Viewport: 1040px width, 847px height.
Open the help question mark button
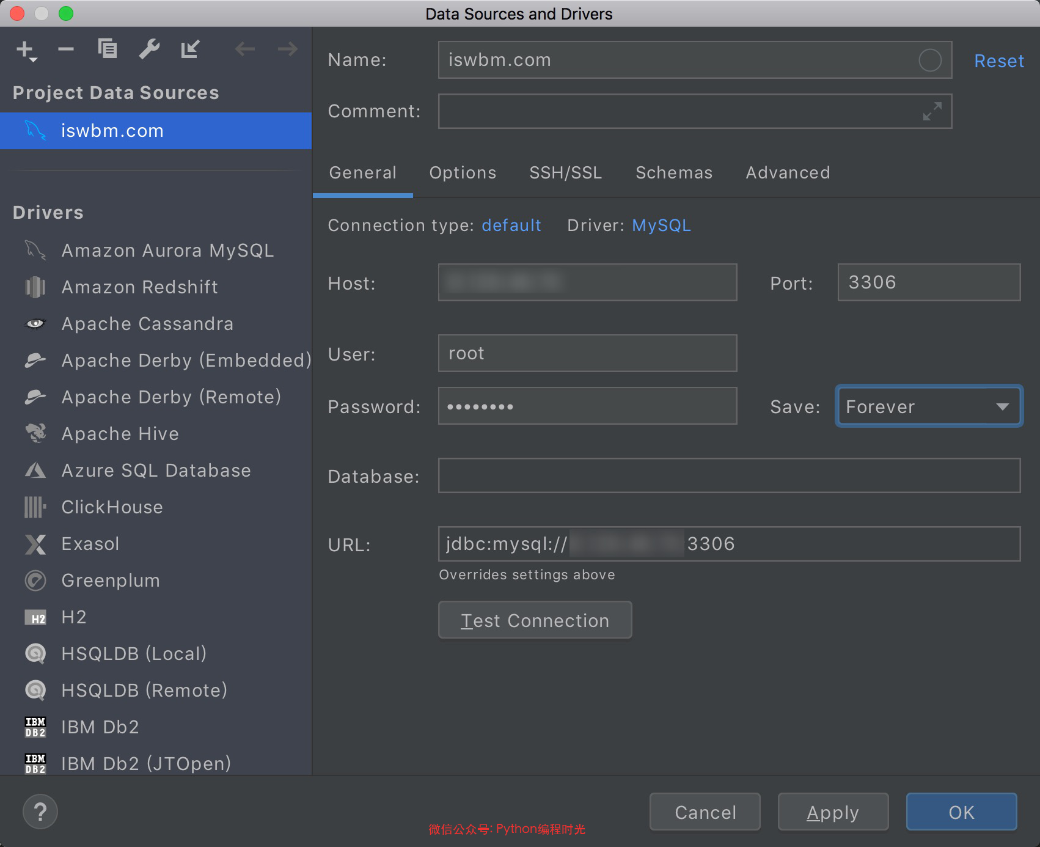point(40,812)
